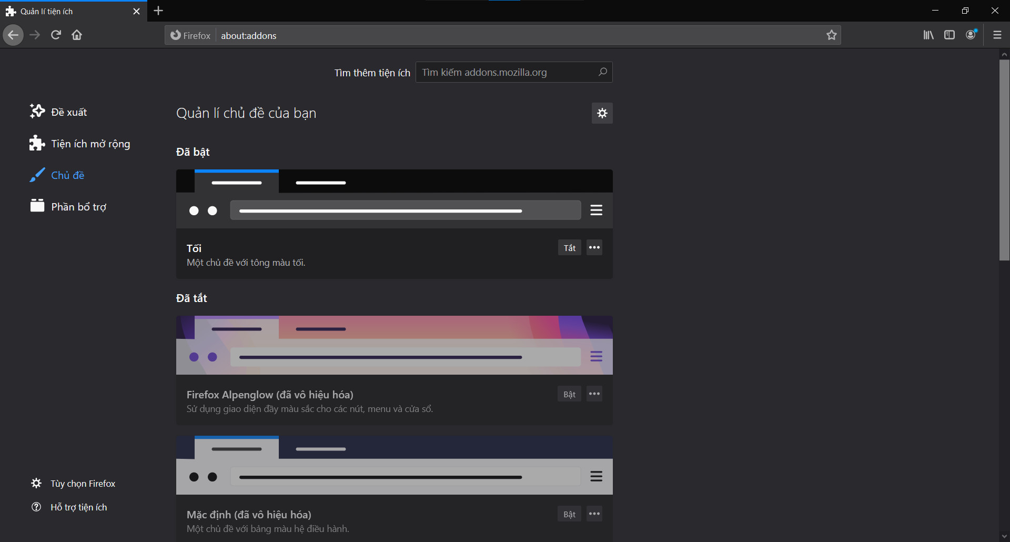Open more options for Tối theme
The width and height of the screenshot is (1010, 542).
coord(594,247)
